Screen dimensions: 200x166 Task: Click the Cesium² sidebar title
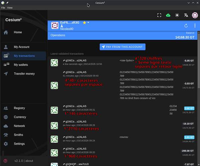click(13, 20)
